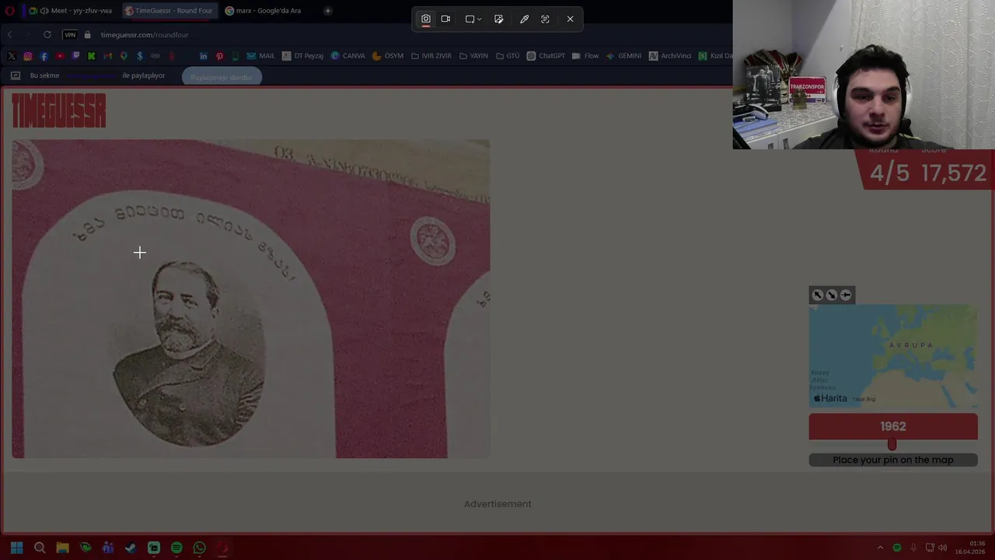Show hidden system tray icons
Image resolution: width=995 pixels, height=560 pixels.
(881, 548)
